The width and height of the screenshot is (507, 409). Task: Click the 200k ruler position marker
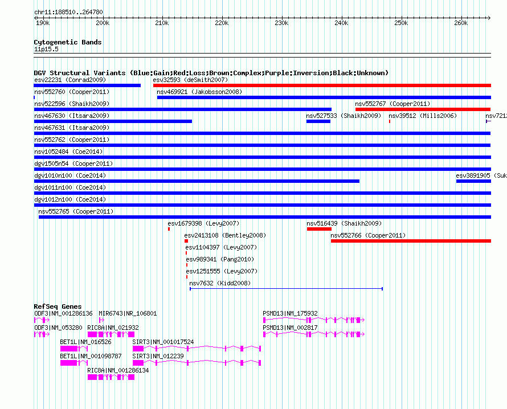point(103,23)
